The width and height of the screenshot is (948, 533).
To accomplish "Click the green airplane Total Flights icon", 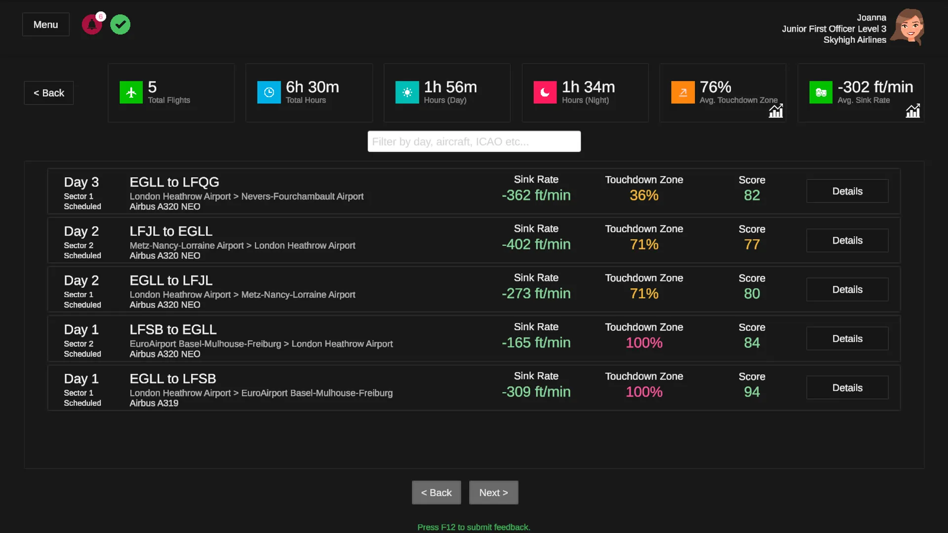I will point(131,92).
